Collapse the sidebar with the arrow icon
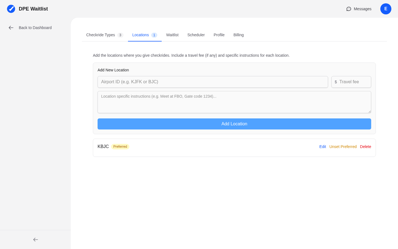Image resolution: width=398 pixels, height=249 pixels. click(35, 240)
